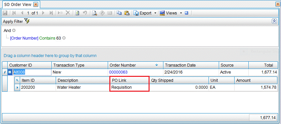This screenshot has height=124, width=281.
Task: Click the [Order Number] filter field
Action: (24, 38)
